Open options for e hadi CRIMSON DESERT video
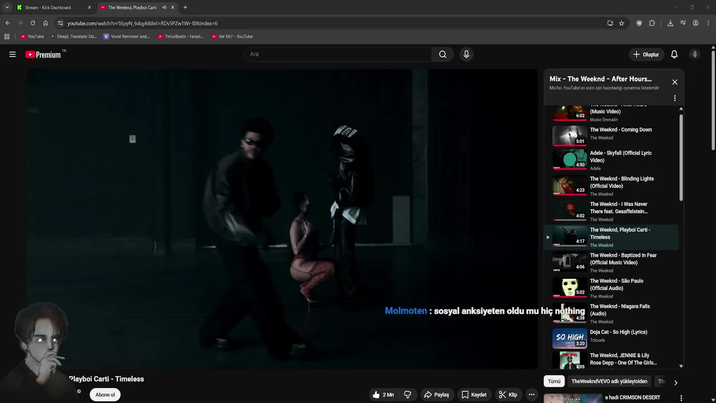This screenshot has height=403, width=716. tap(681, 398)
